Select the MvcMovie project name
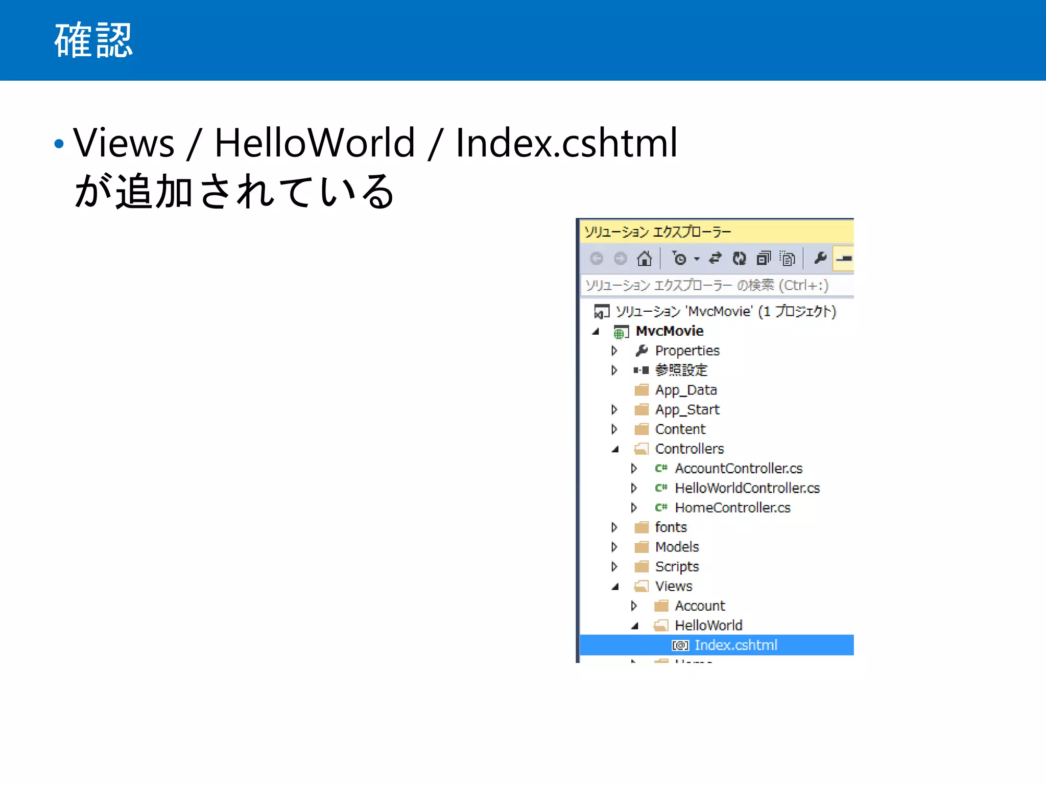The image size is (1046, 785). point(670,331)
